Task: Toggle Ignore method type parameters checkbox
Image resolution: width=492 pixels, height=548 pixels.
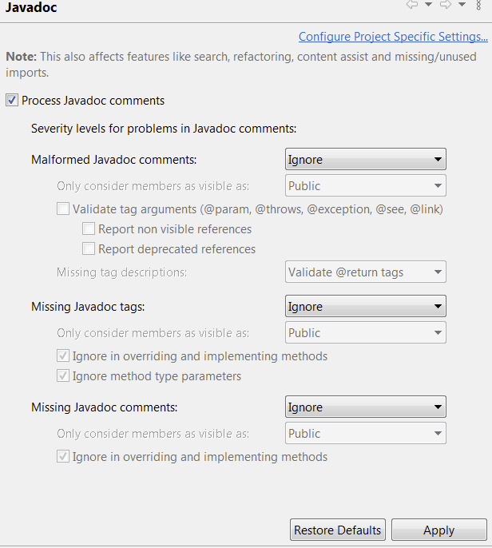Action: (63, 376)
